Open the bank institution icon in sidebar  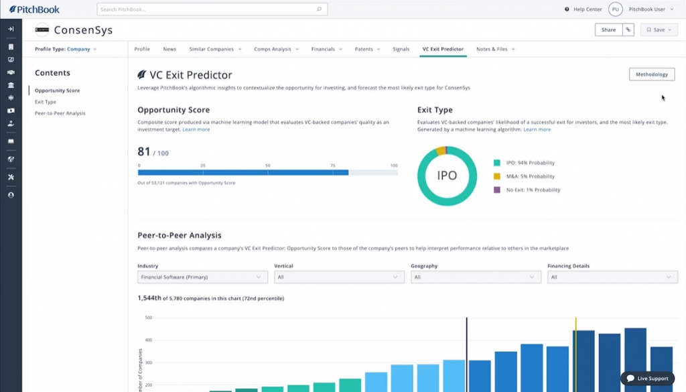coord(11,85)
